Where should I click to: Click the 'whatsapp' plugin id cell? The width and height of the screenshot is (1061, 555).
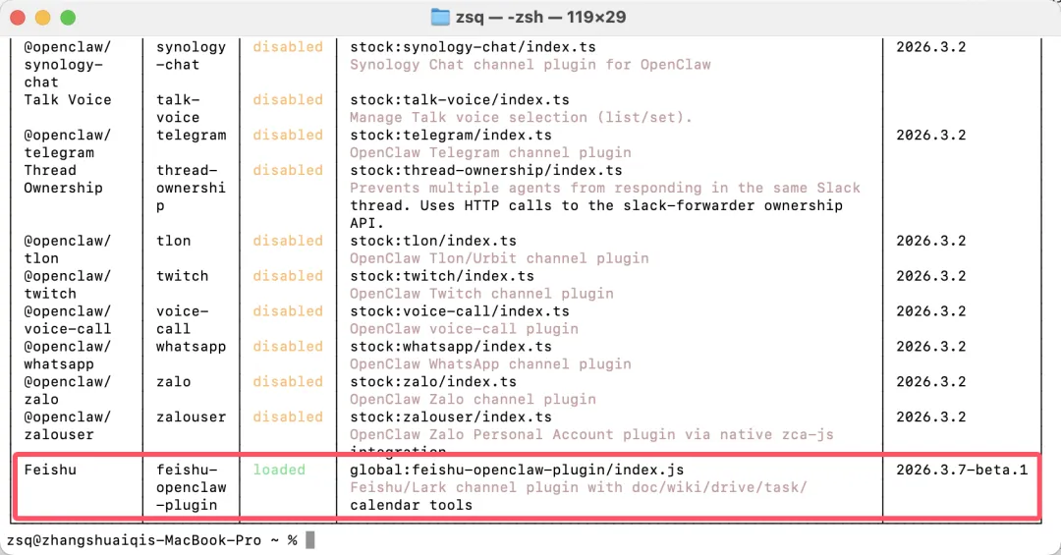191,347
